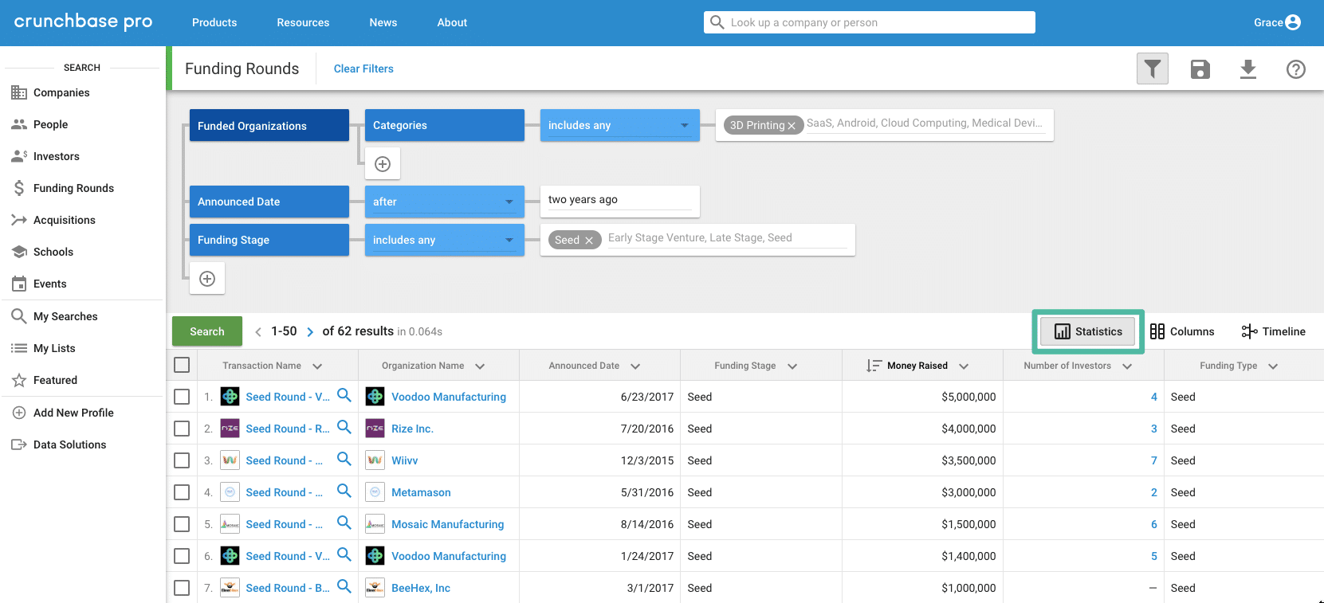Open the Funding Stage 'includes any' dropdown

click(445, 241)
